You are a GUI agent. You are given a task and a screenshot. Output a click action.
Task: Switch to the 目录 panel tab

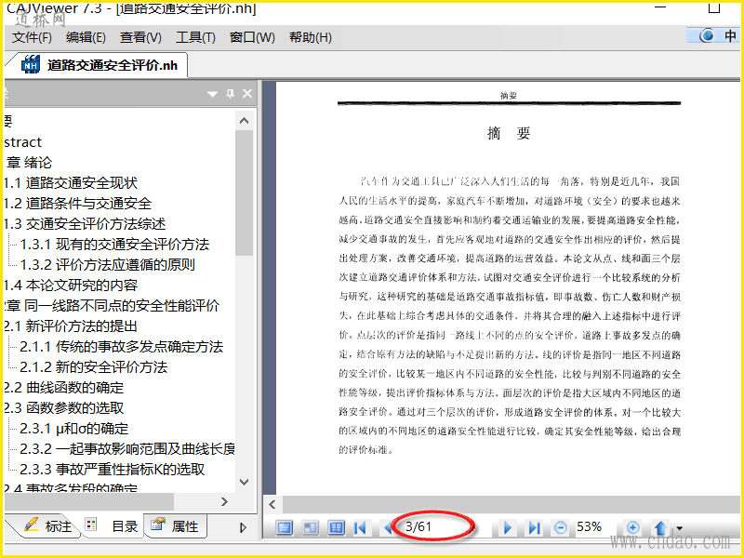(x=113, y=526)
